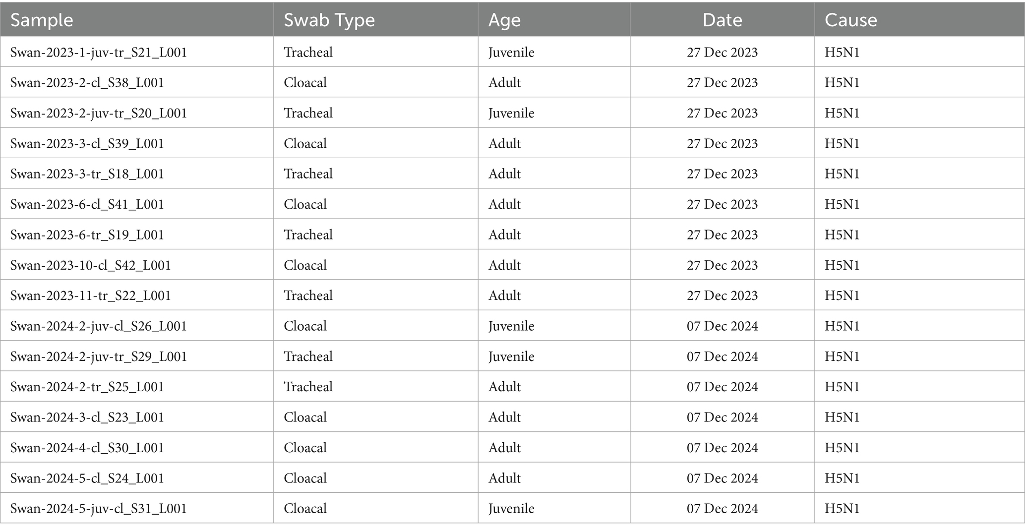Click Juvenile age for Swan-2023-2-juv-tr_S20_L001
Screen dimensions: 1025x532
(511, 113)
